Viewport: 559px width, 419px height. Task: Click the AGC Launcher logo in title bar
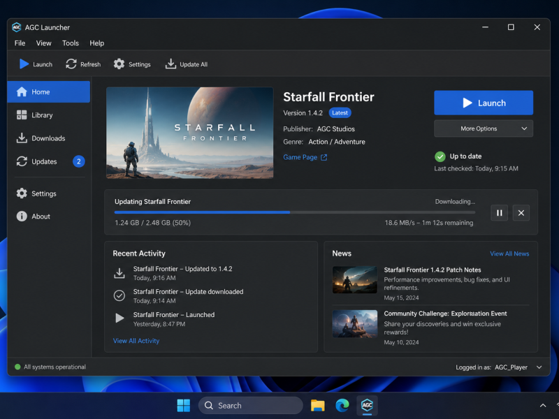[16, 27]
